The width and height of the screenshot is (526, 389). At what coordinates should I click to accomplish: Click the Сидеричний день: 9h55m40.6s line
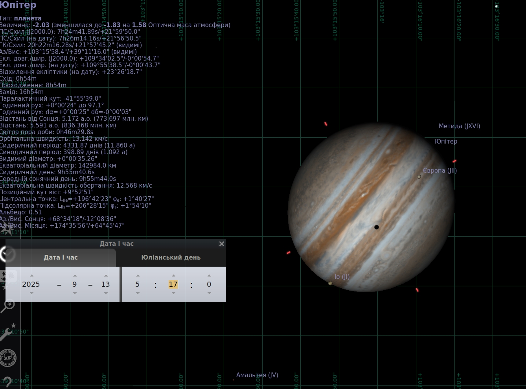[x=47, y=172]
